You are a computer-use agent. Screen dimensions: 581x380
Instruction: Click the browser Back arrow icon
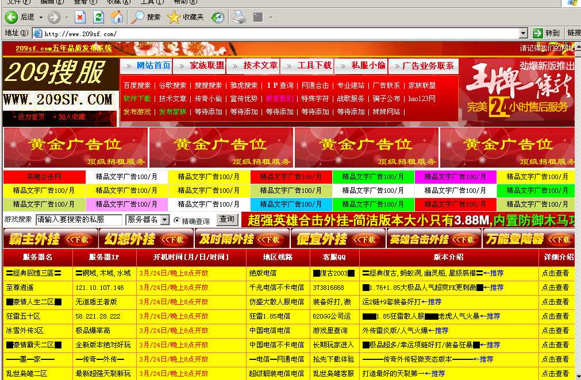pos(12,17)
